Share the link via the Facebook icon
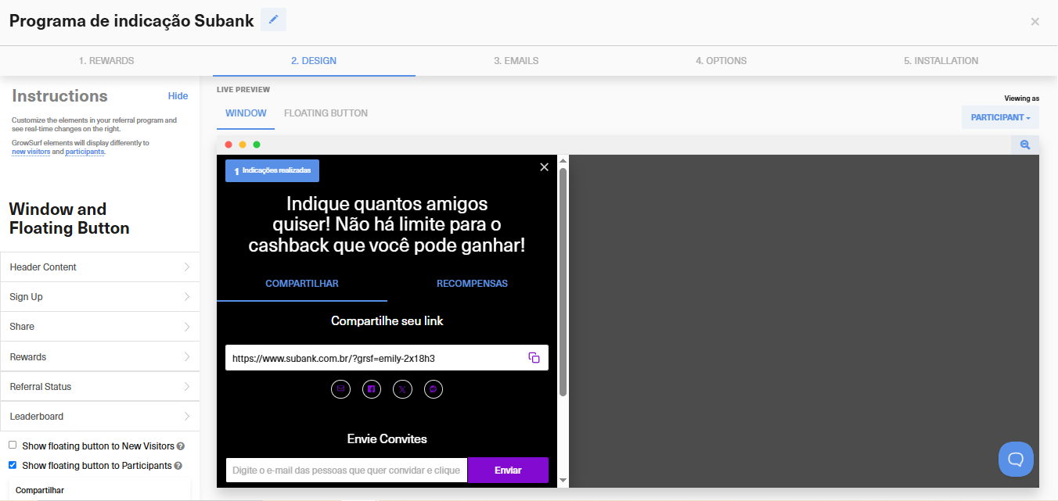Screen dimensions: 1058x501 click(x=372, y=388)
